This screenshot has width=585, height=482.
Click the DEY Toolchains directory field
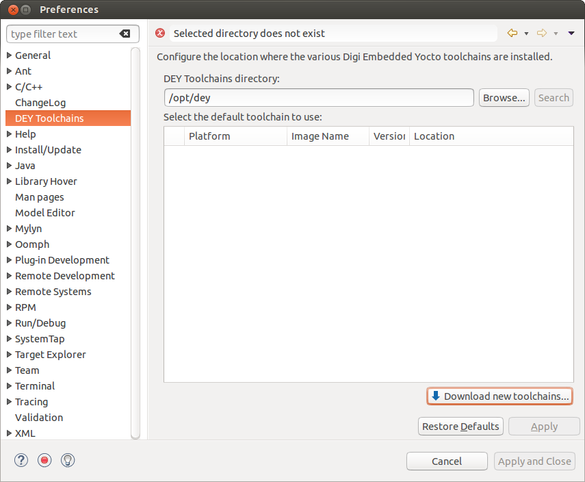[x=319, y=98]
